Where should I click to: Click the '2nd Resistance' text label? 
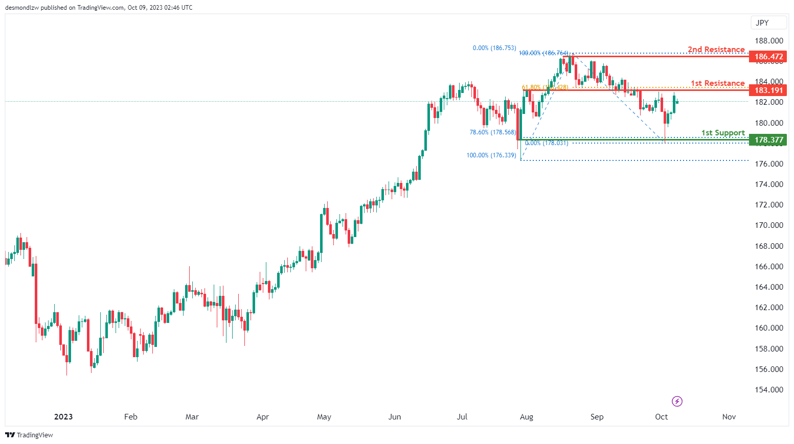(716, 50)
